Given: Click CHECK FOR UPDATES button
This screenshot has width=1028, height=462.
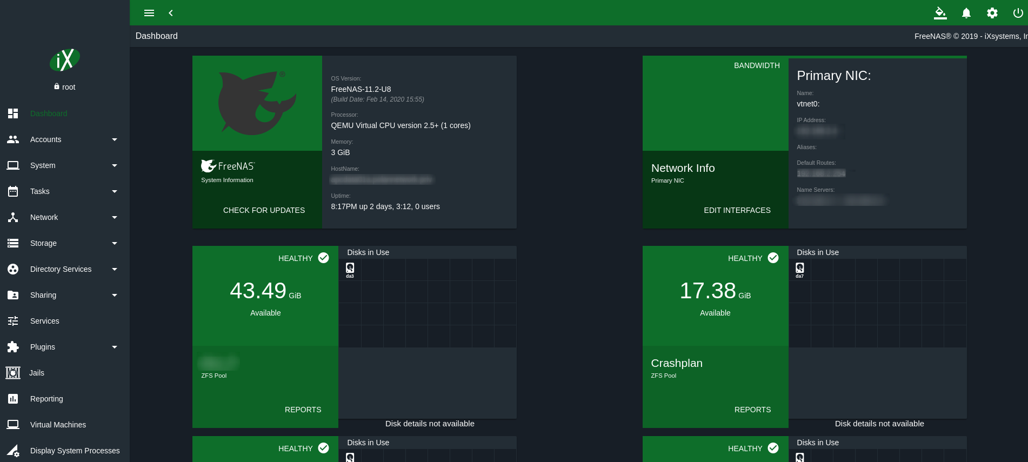Looking at the screenshot, I should point(264,210).
